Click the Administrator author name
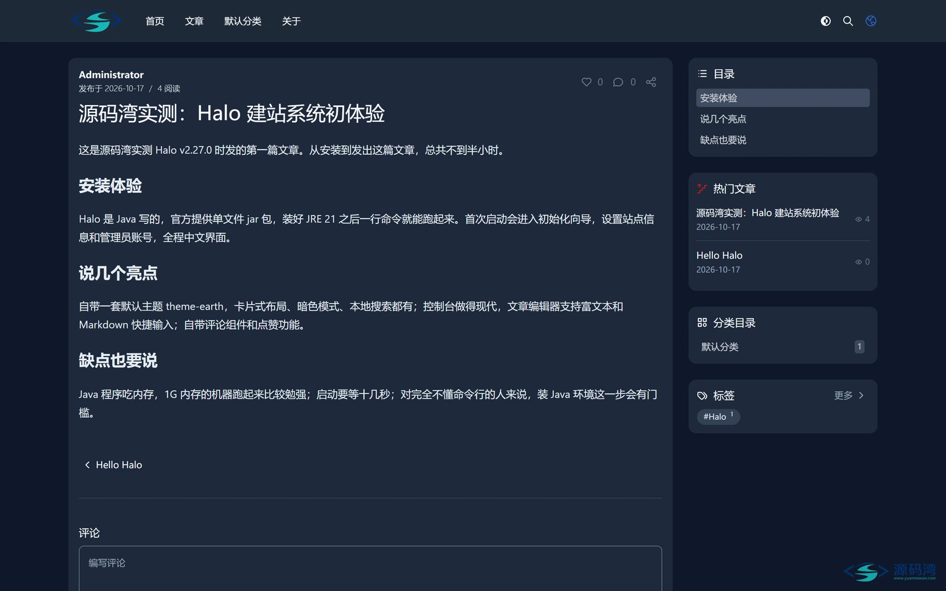This screenshot has height=591, width=946. click(x=111, y=74)
